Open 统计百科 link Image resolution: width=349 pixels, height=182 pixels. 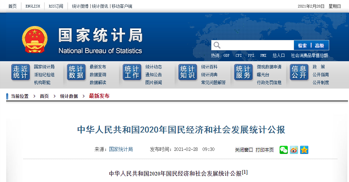coord(209,67)
